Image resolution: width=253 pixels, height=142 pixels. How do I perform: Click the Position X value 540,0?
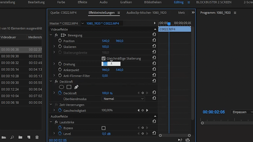tap(106, 41)
